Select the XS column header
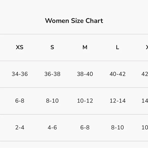Viewport: 148px width, 148px height. [x=20, y=47]
